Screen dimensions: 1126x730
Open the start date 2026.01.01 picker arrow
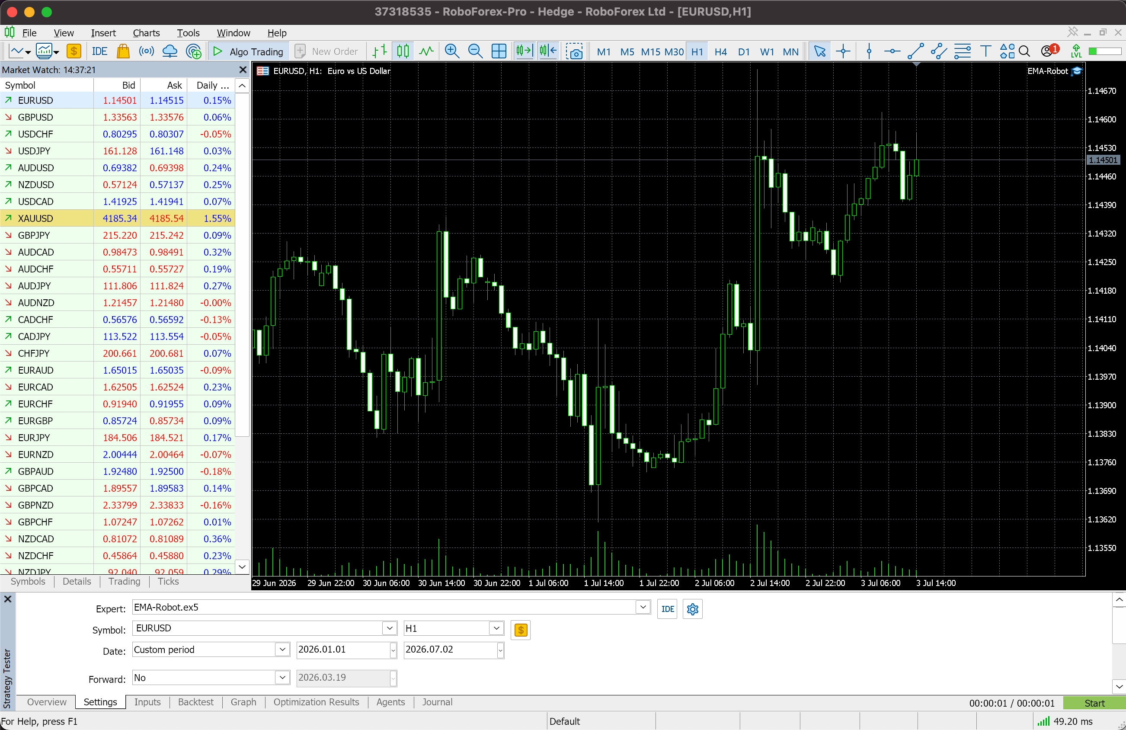(393, 650)
